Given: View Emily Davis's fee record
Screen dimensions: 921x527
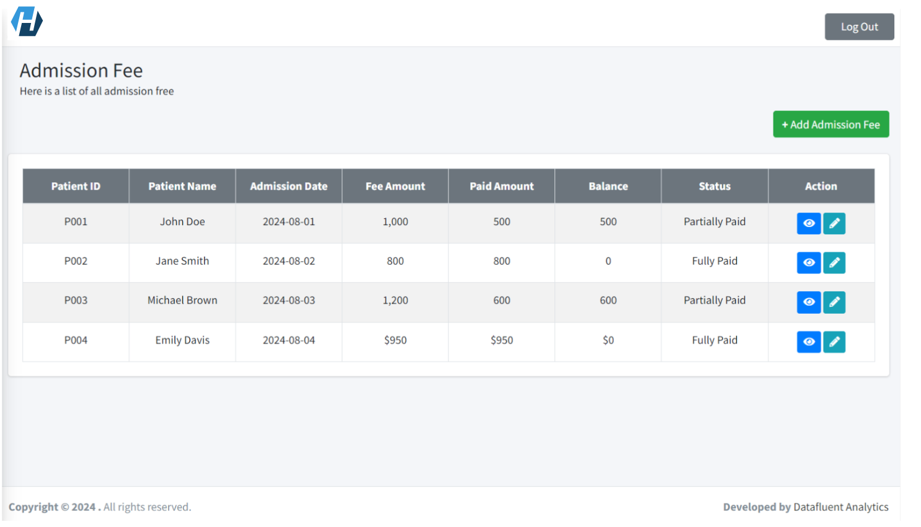Looking at the screenshot, I should (809, 342).
